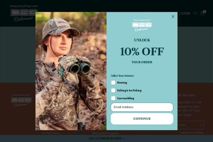The height and width of the screenshot is (142, 213).
Task: Click the rewards bar chevron arrow
Action: [123, 138]
